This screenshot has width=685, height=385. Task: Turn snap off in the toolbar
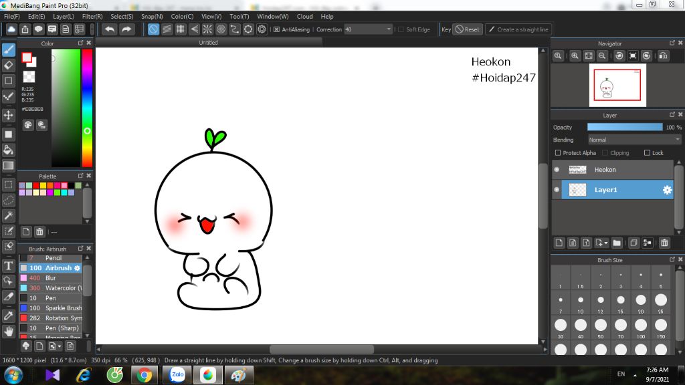point(153,29)
